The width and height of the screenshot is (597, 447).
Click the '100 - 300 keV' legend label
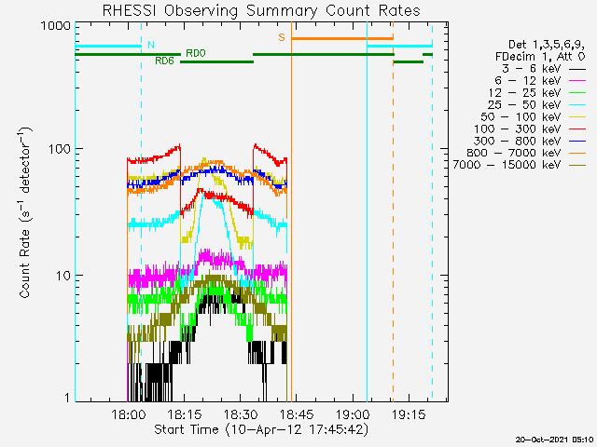coord(517,129)
